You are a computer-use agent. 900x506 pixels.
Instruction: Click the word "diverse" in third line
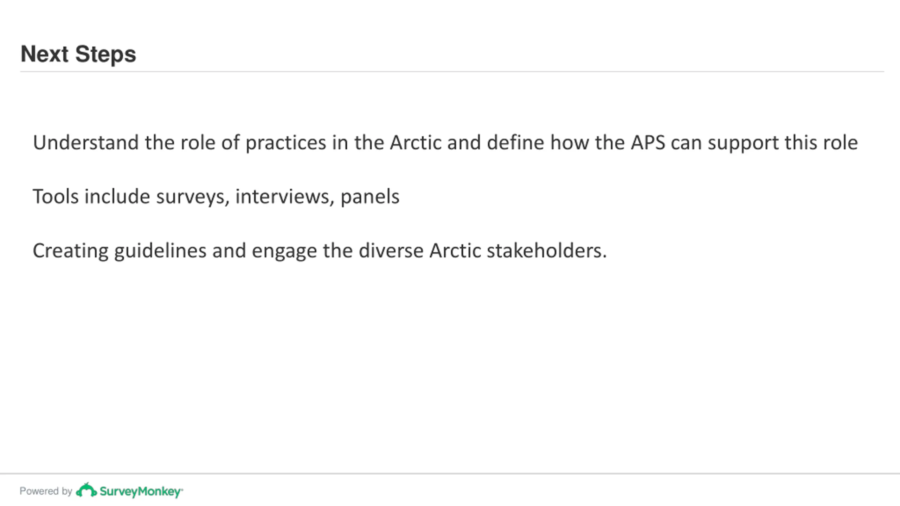point(391,251)
